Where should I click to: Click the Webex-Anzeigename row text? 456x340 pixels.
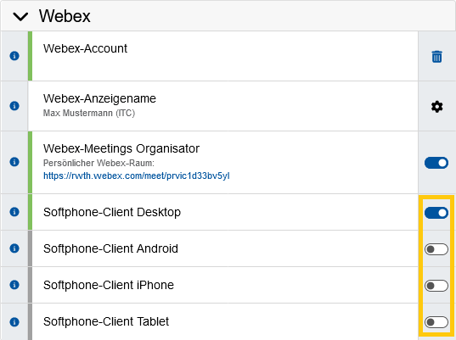click(x=99, y=98)
